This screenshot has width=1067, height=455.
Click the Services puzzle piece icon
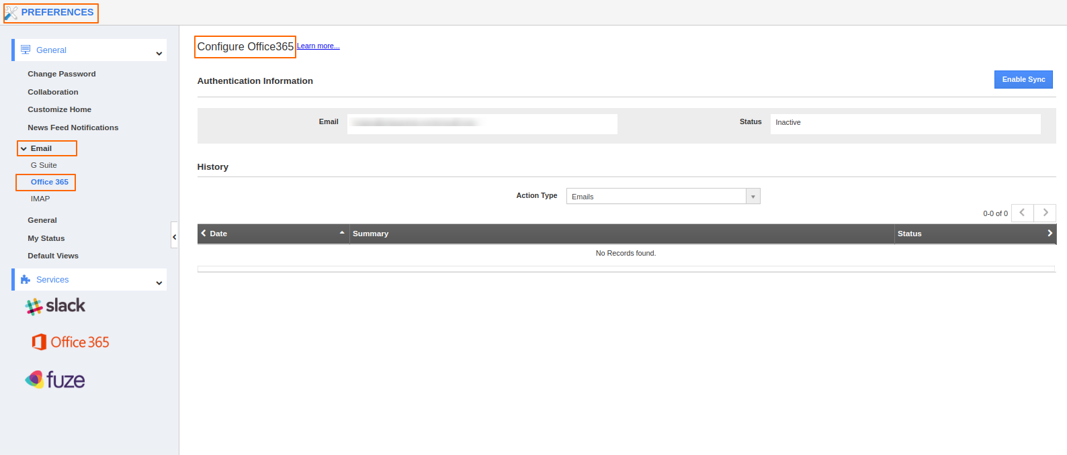click(26, 279)
